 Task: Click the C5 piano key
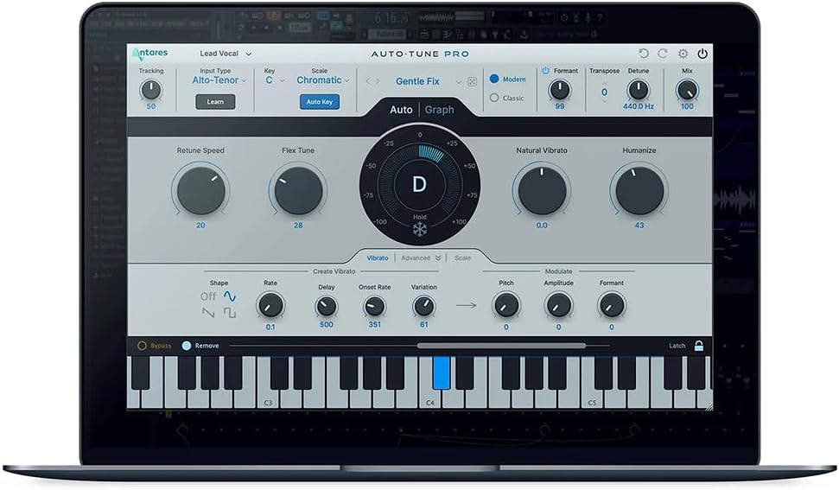(x=592, y=398)
